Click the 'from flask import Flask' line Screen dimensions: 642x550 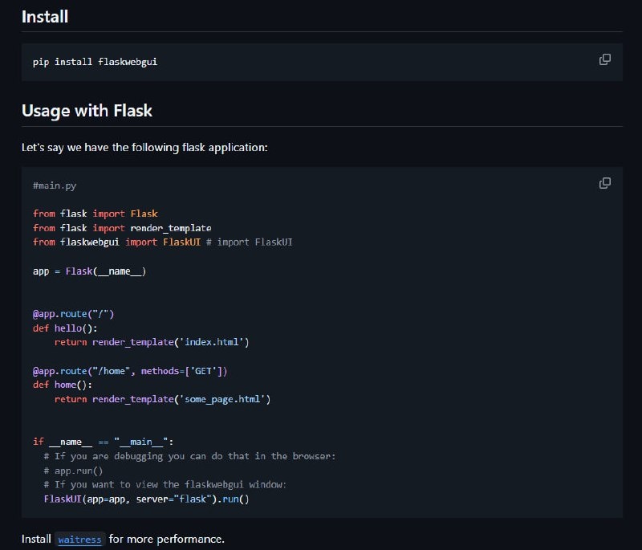[95, 214]
